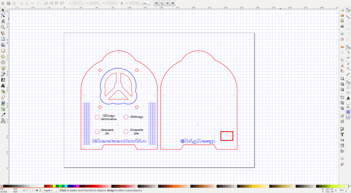
Task: Activate the Spiral tool
Action: (x=3, y=62)
